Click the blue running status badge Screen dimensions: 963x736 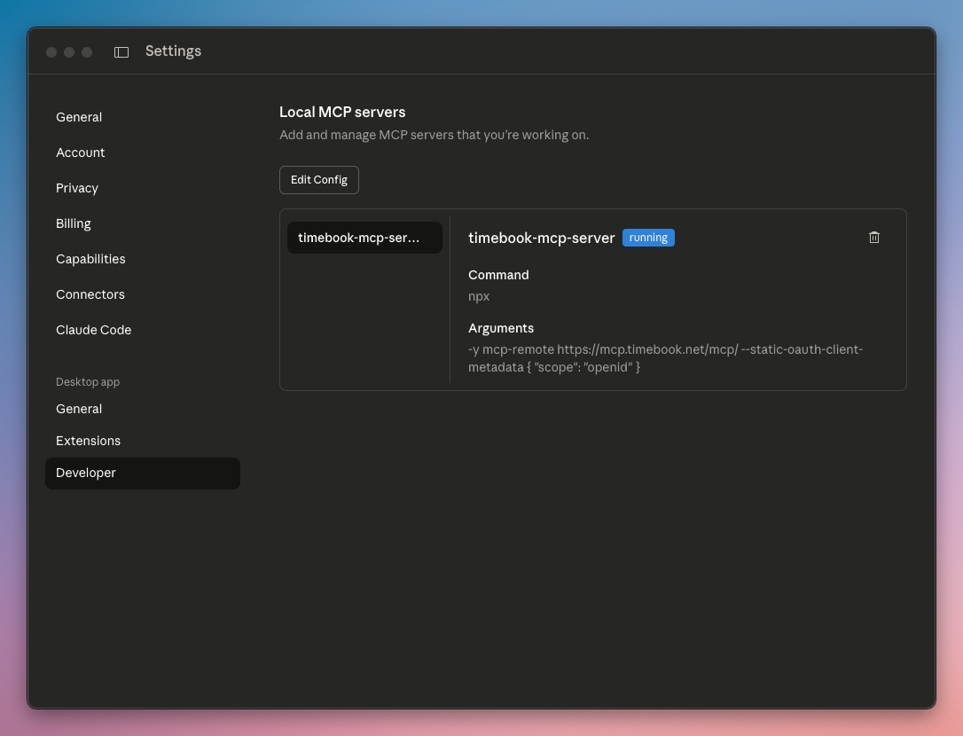[648, 238]
